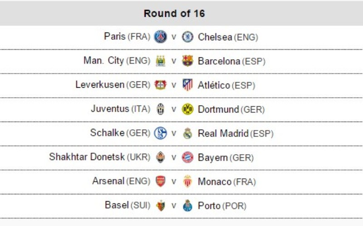Click the Paris Saint-Germain club crest
The width and height of the screenshot is (363, 226).
[x=160, y=37]
